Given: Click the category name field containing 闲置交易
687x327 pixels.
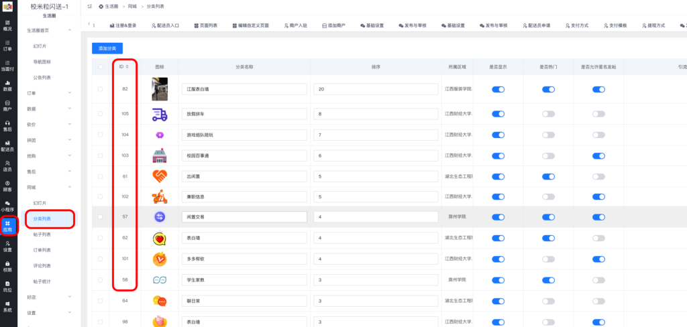Looking at the screenshot, I should pyautogui.click(x=244, y=216).
